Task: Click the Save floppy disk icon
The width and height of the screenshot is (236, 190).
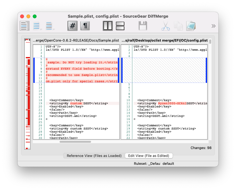Action: pyautogui.click(x=143, y=26)
